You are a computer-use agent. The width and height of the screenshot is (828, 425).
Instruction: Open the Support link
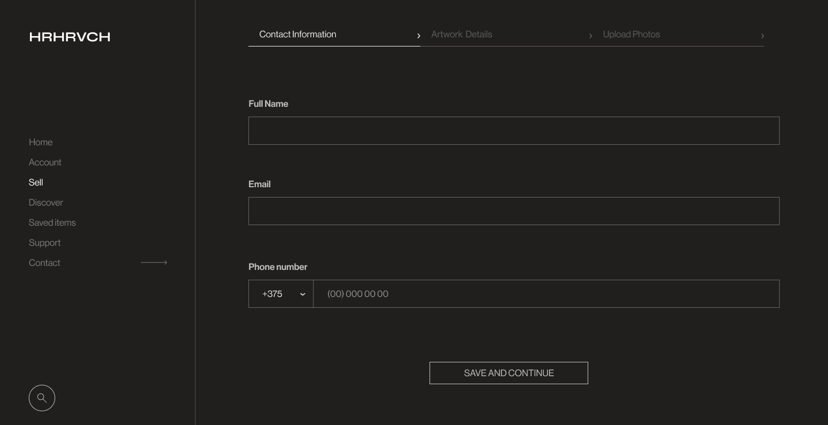pos(45,242)
